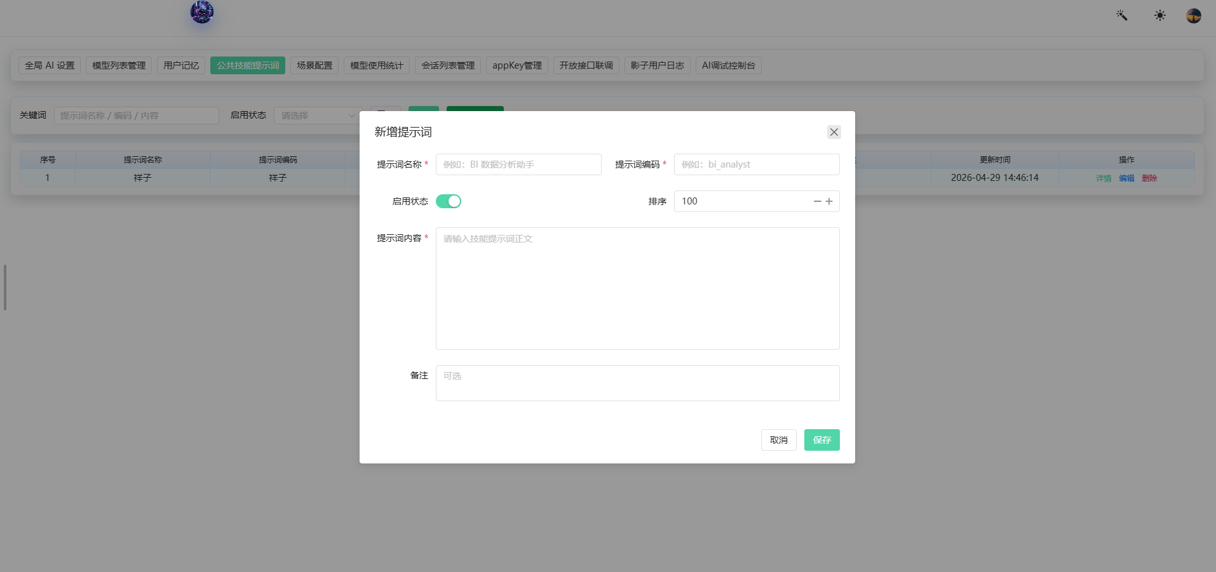The image size is (1216, 572).
Task: Open the 开放接口联调 tab
Action: click(x=586, y=65)
